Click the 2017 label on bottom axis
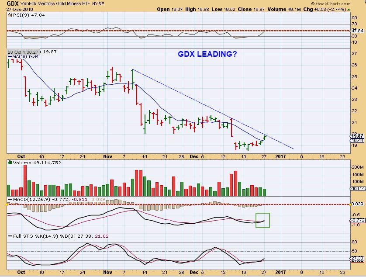 tap(280, 272)
